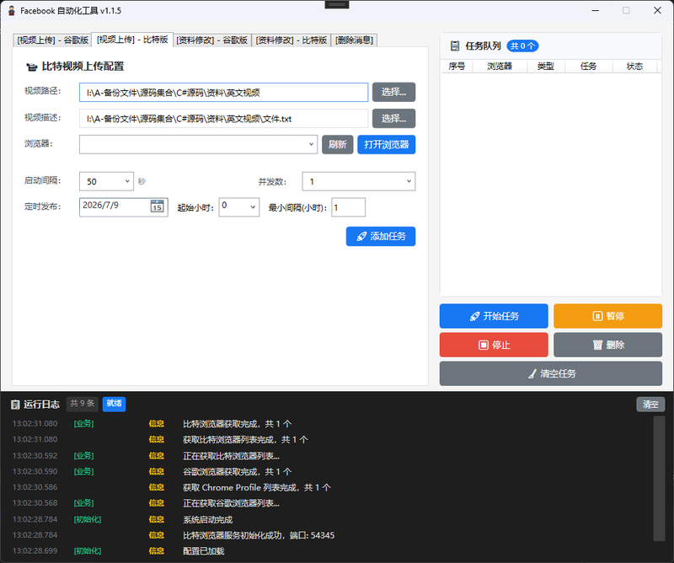Click the 清空任务 button
Image resolution: width=674 pixels, height=563 pixels.
(551, 373)
